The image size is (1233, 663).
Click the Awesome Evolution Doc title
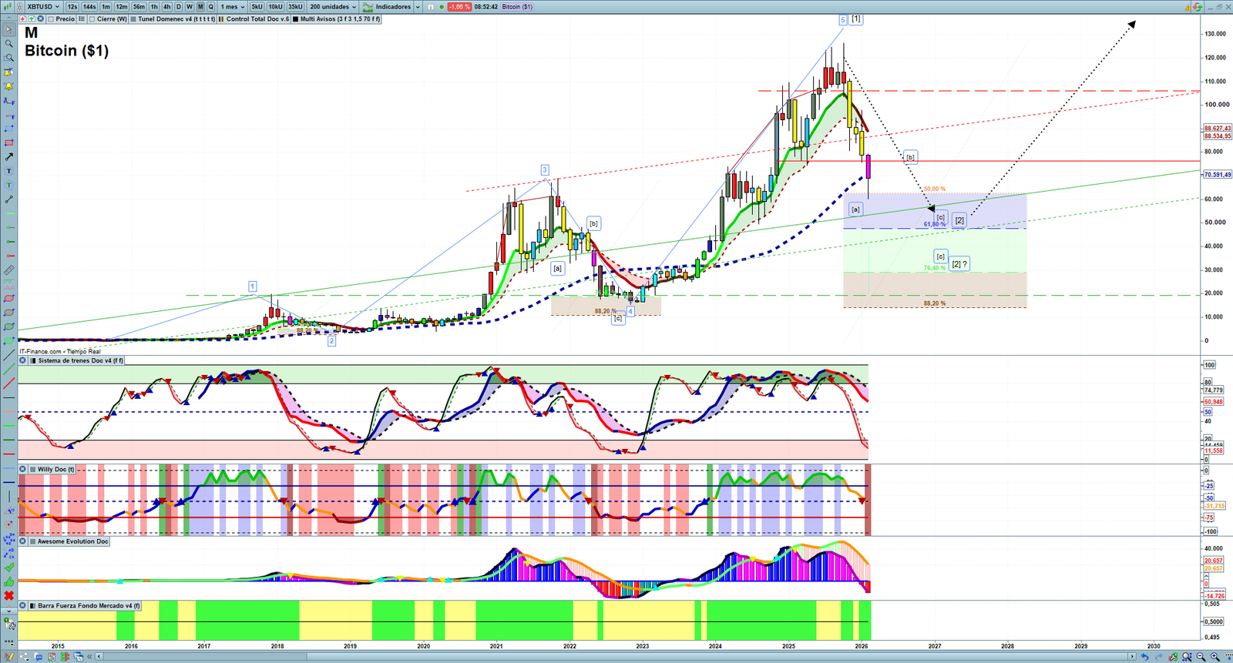(73, 541)
